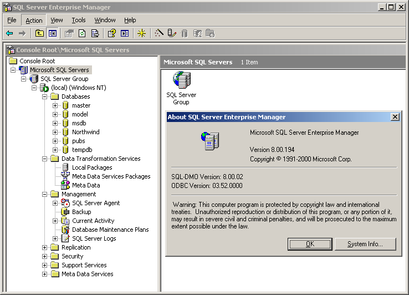Click the Up one level folder icon
The height and width of the screenshot is (295, 409).
(x=39, y=33)
